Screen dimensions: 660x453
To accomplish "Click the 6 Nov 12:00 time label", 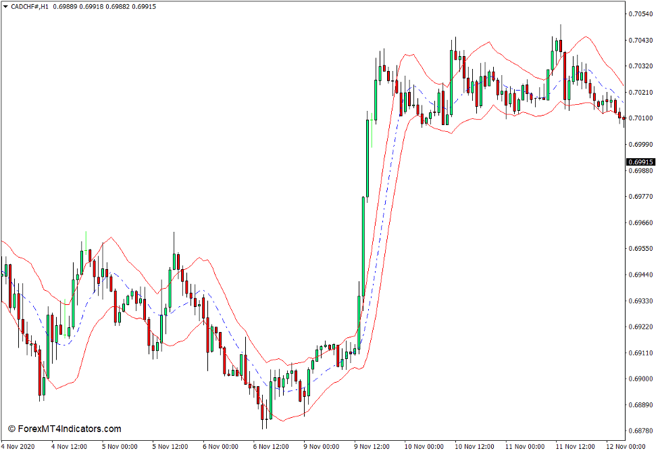I will pos(270,446).
